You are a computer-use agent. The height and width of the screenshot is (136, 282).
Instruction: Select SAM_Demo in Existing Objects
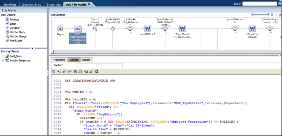tap(16, 56)
